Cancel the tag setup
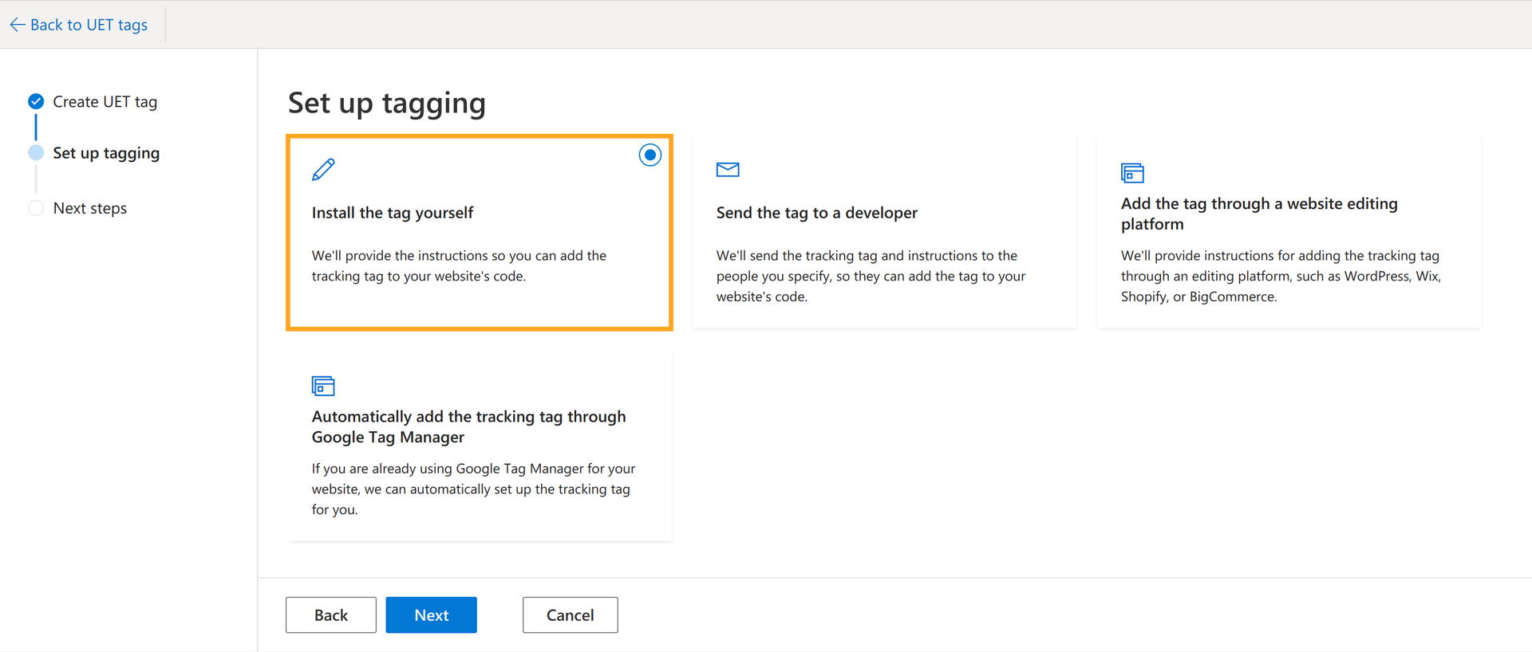The height and width of the screenshot is (652, 1532). (570, 615)
